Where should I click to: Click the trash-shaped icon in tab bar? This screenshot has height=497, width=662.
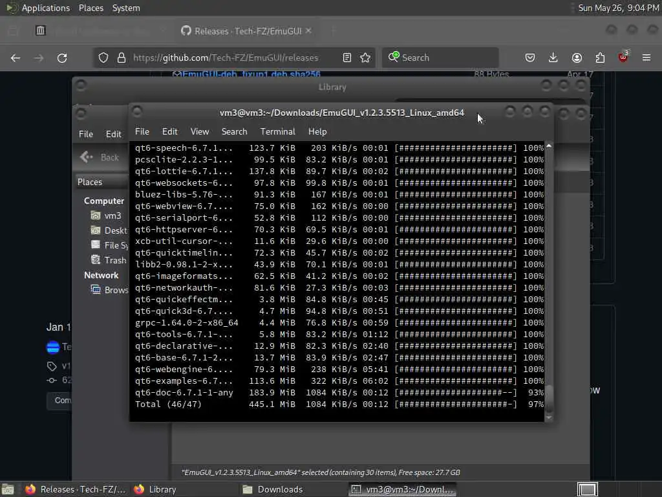41,30
